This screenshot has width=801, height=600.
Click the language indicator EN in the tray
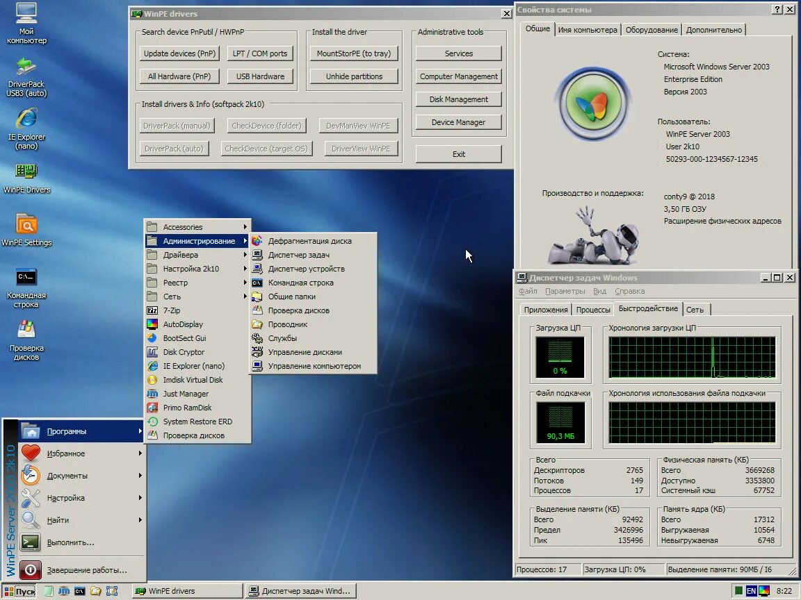click(751, 591)
